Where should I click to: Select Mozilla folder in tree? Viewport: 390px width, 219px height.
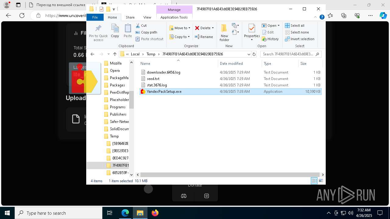click(x=115, y=63)
